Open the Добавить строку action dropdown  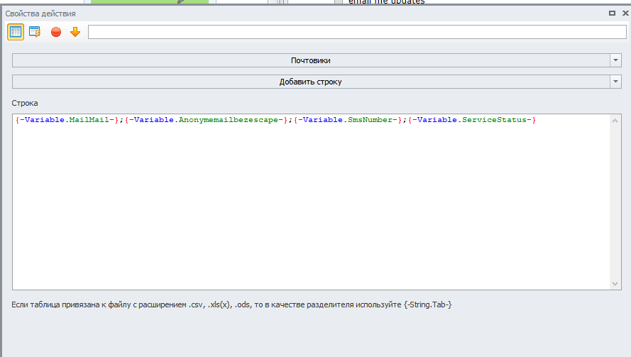[x=311, y=82]
